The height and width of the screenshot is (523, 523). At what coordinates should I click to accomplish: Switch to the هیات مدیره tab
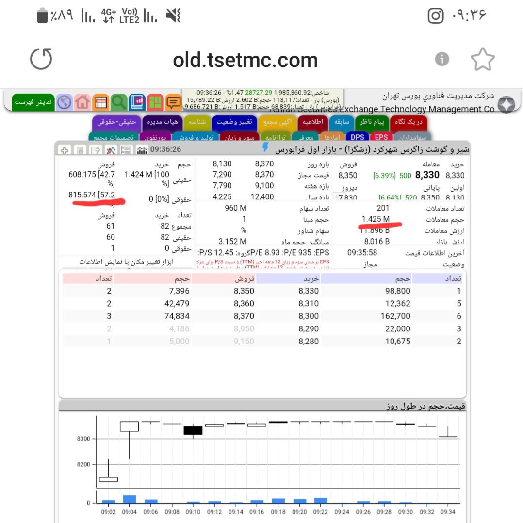(x=163, y=122)
